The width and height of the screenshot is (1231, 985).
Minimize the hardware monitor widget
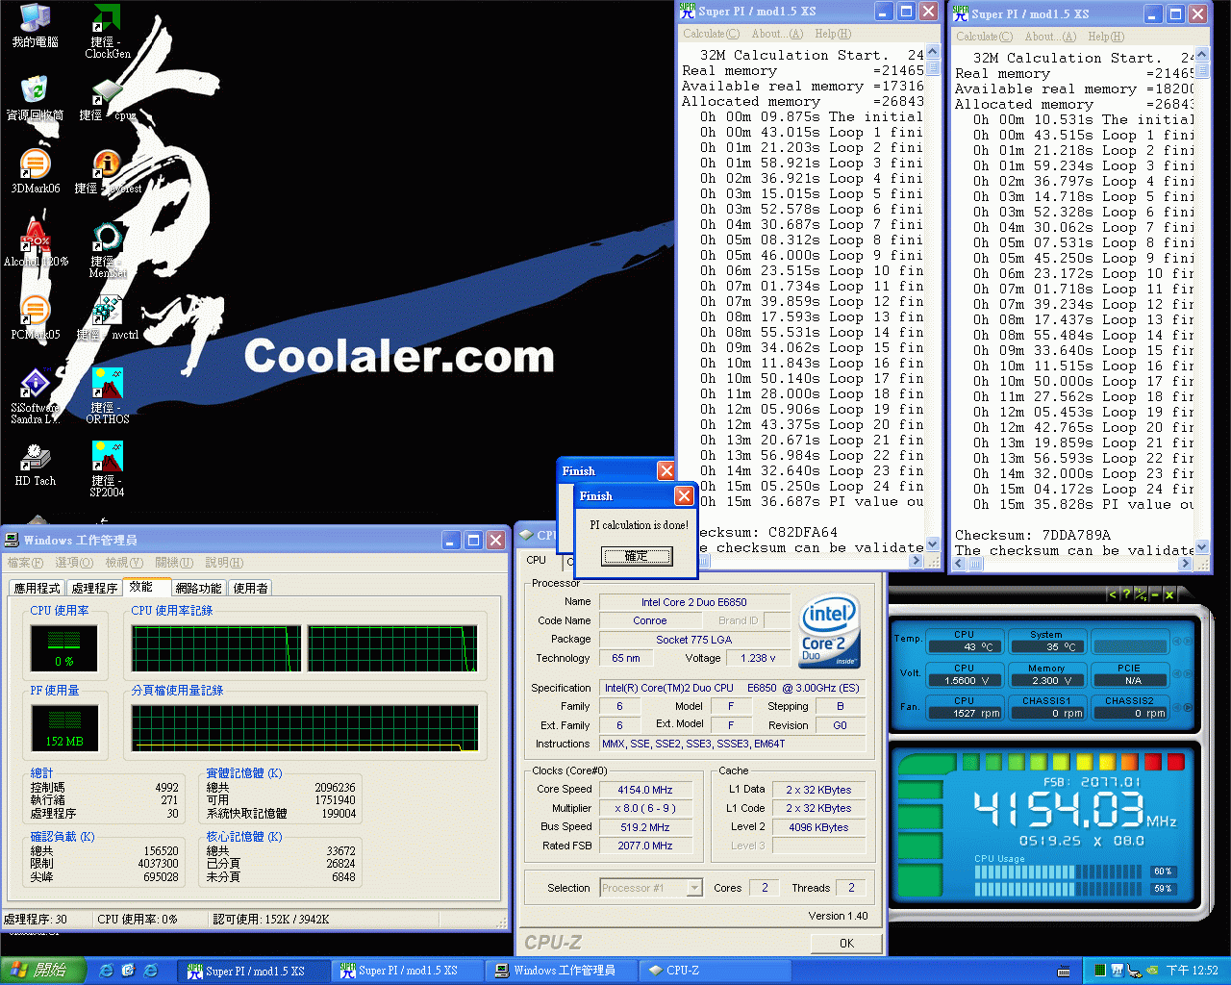click(1155, 594)
